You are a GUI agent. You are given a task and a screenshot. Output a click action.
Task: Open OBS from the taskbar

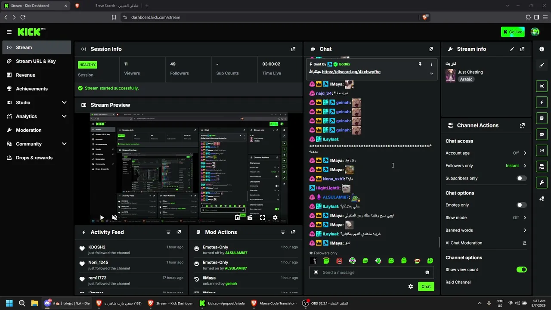325,303
